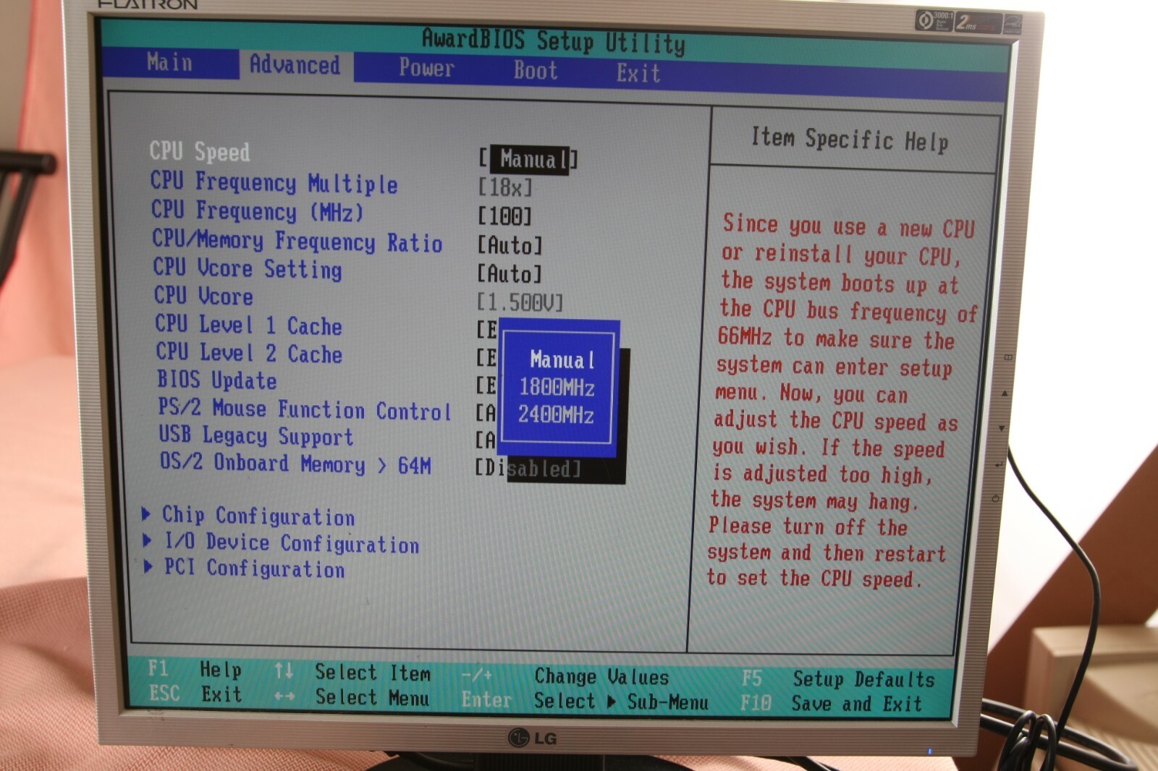
Task: Choose Manual in the CPU speed popup
Action: click(562, 359)
